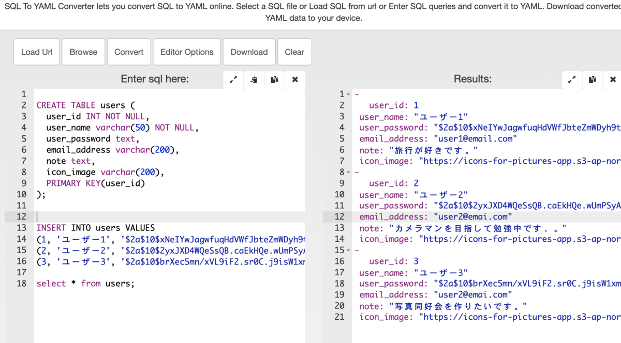Click the 'INSERT INTO users VALUES' line

[x=95, y=228]
